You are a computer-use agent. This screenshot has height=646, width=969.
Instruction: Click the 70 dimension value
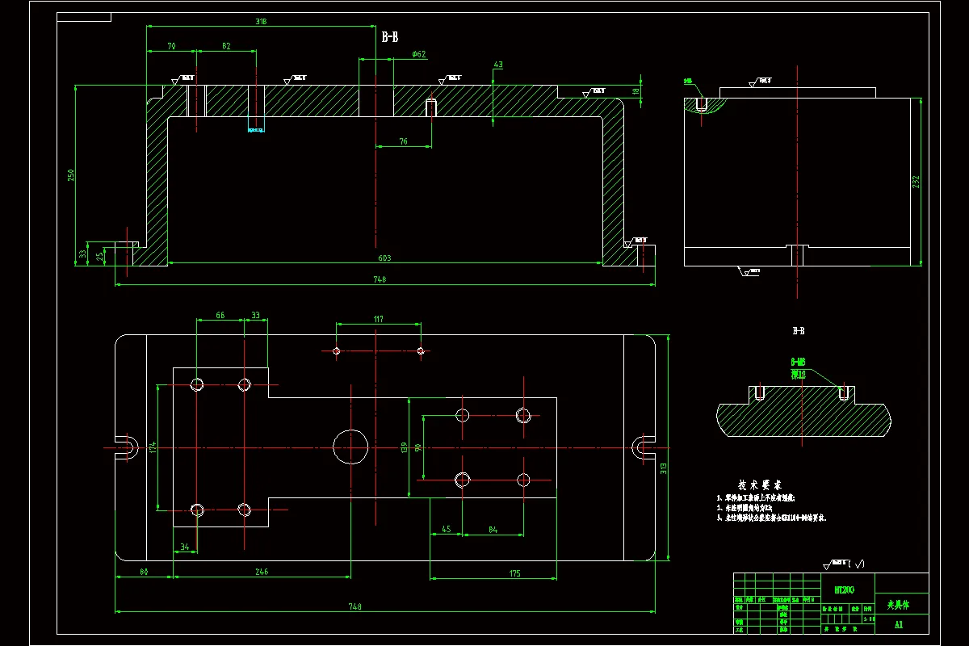point(172,47)
